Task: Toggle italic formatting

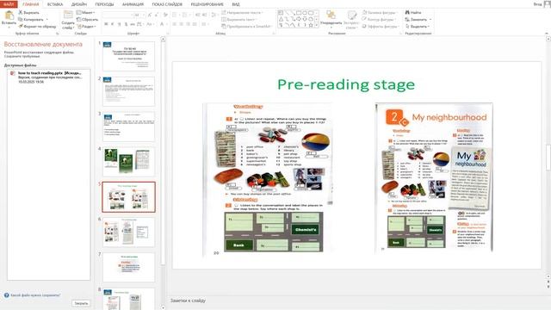Action: [x=113, y=24]
